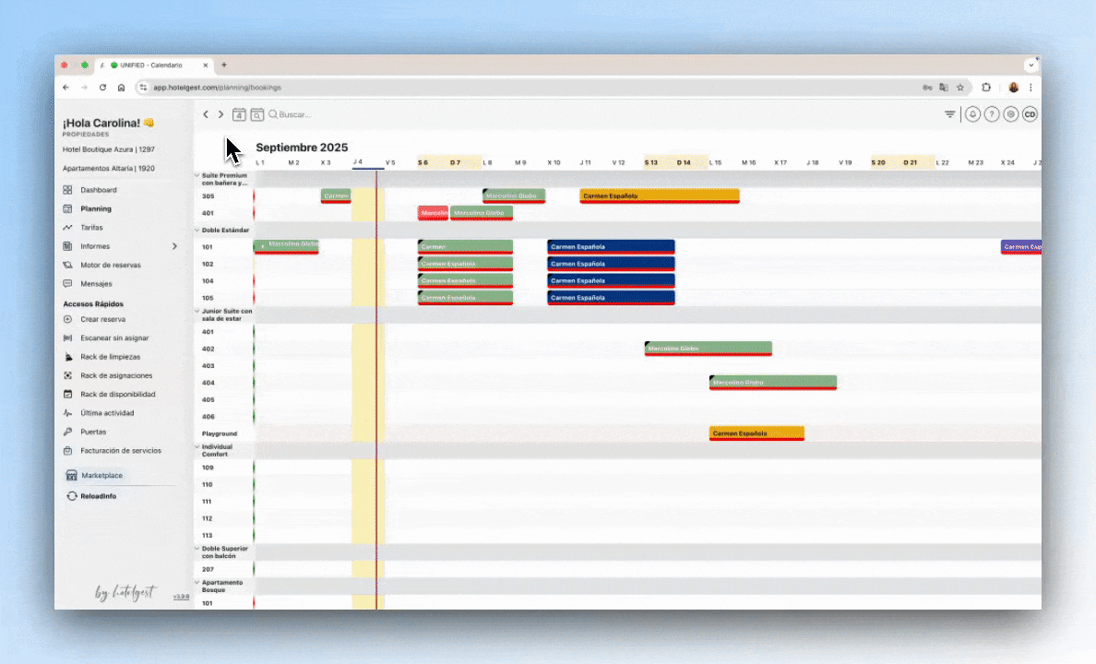Open the Planning section

pyautogui.click(x=96, y=208)
